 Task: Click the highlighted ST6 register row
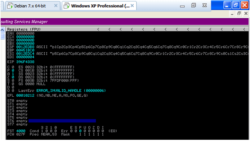pyautogui.click(x=62, y=121)
